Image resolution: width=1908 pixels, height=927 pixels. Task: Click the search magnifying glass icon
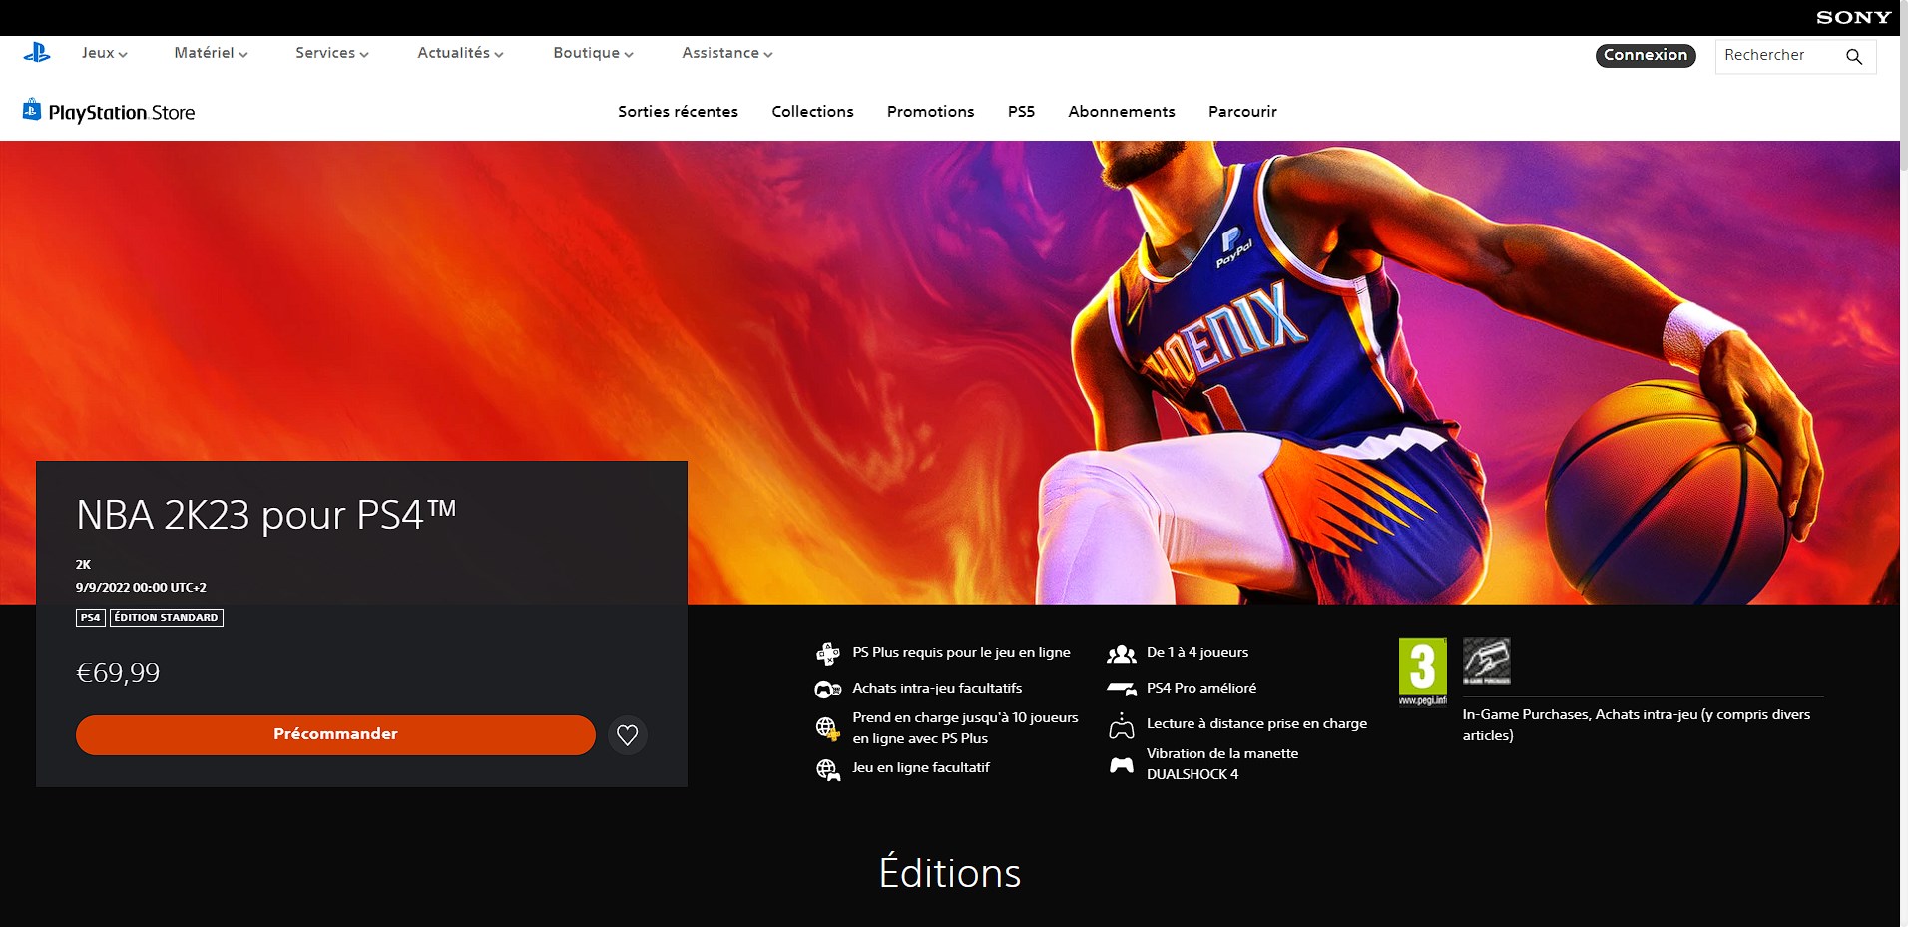point(1853,56)
